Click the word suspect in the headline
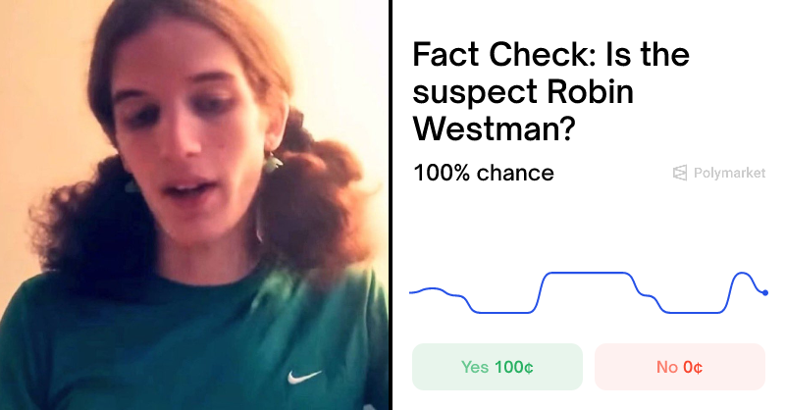785x410 pixels. [475, 92]
